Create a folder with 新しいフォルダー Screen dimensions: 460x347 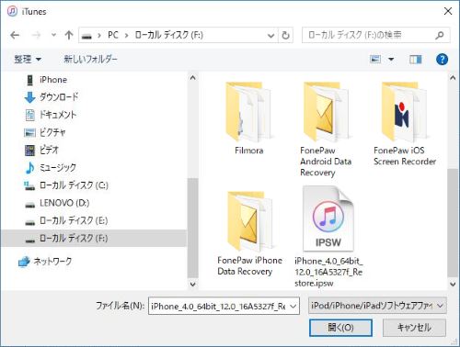[x=90, y=59]
